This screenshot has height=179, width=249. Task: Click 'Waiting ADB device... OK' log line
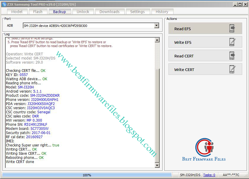click(x=27, y=79)
